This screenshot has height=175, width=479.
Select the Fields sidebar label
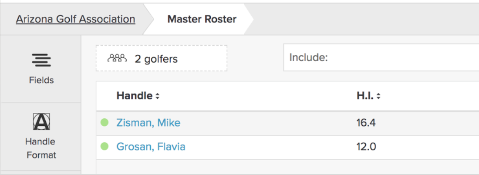click(x=41, y=81)
